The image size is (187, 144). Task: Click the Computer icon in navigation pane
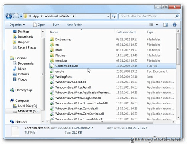pyautogui.click(x=12, y=101)
